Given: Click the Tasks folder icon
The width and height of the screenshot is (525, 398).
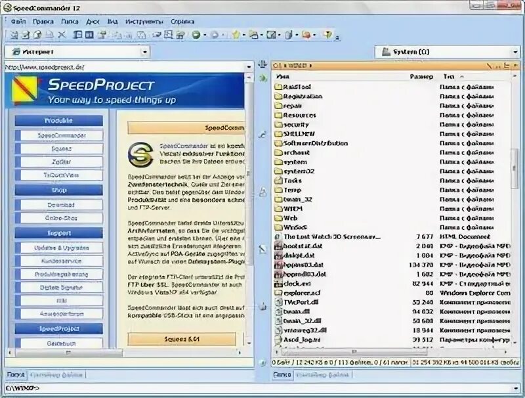Looking at the screenshot, I should (x=278, y=181).
